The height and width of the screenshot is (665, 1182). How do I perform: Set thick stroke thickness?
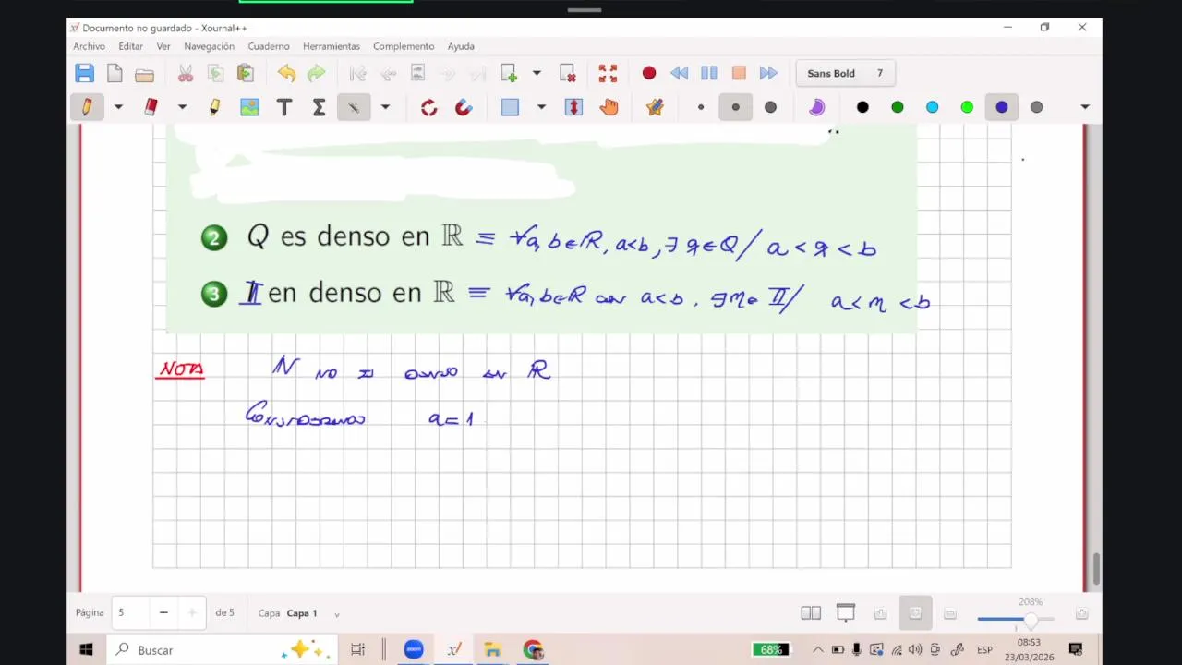[x=770, y=107]
